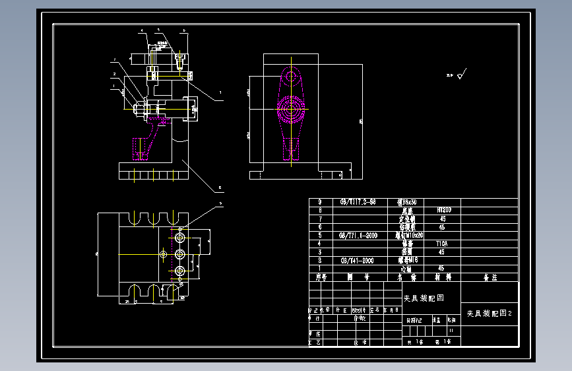The width and height of the screenshot is (572, 371).
Task: Click material 45 in the row numbered 3
Action: (441, 252)
